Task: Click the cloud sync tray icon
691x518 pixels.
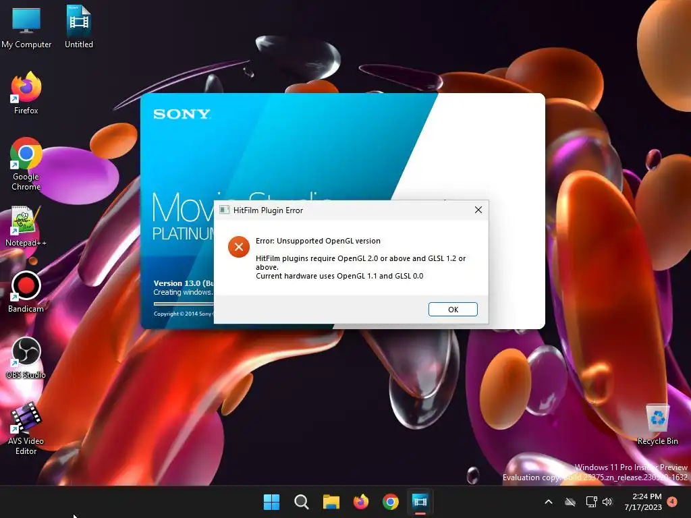Action: pos(570,502)
